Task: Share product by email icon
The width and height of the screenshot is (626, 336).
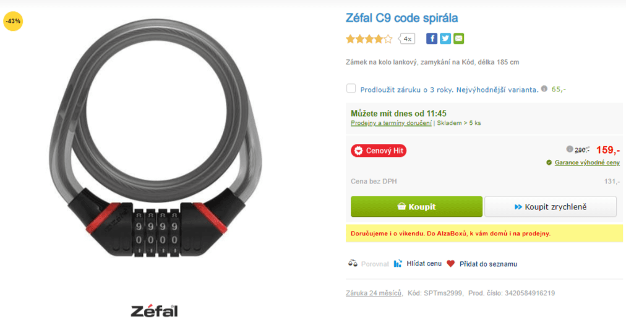Action: (459, 39)
